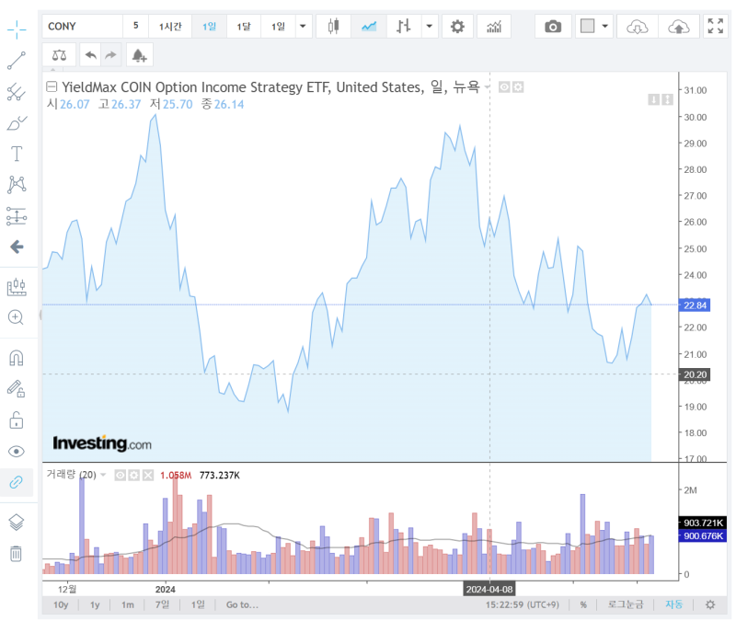Viewport: 736px width, 621px height.
Task: Select the 7일 range at the bottom
Action: (163, 604)
